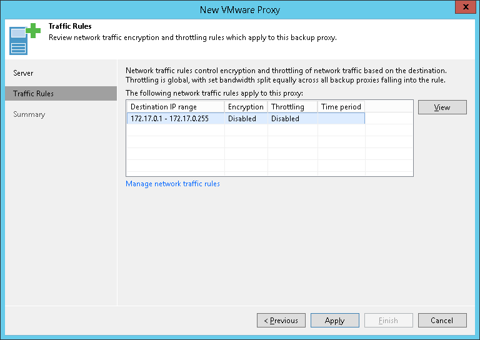Sort by Encryption column header
Screen dimensions: 480x340
pyautogui.click(x=246, y=107)
